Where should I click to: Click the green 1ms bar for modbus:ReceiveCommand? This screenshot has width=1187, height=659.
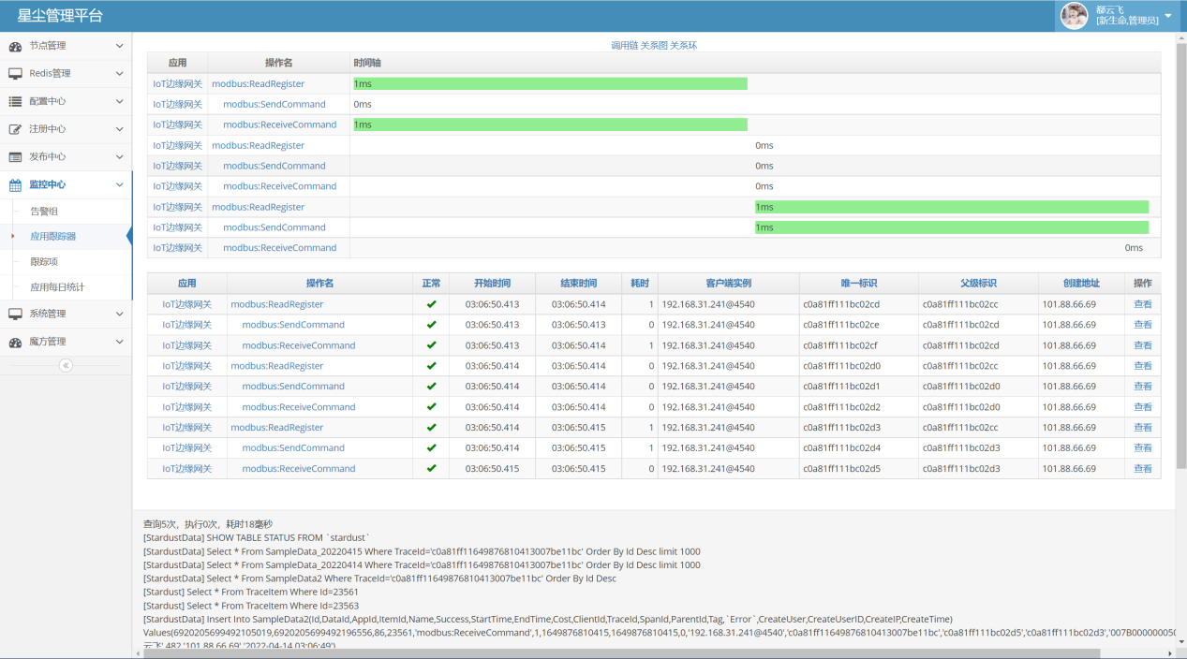550,124
